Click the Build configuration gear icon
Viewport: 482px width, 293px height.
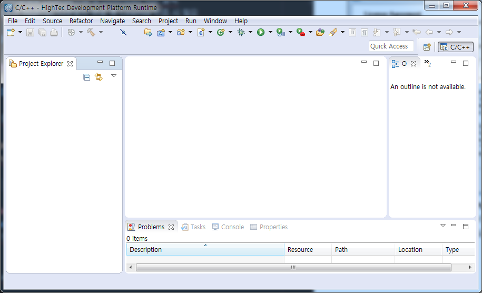click(x=71, y=32)
